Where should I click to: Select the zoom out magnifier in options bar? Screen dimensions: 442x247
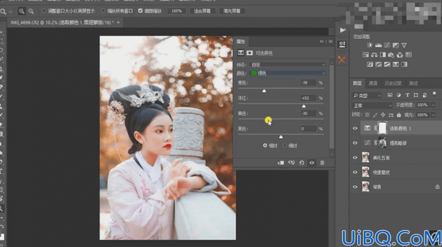(x=31, y=11)
